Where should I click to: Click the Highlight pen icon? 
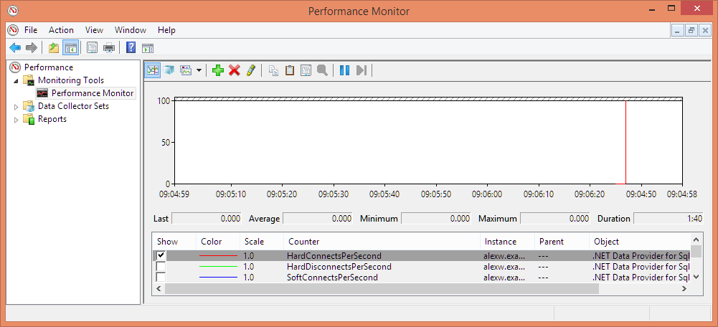[x=250, y=70]
